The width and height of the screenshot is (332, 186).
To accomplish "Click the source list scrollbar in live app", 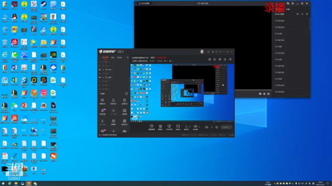I will click(x=129, y=84).
